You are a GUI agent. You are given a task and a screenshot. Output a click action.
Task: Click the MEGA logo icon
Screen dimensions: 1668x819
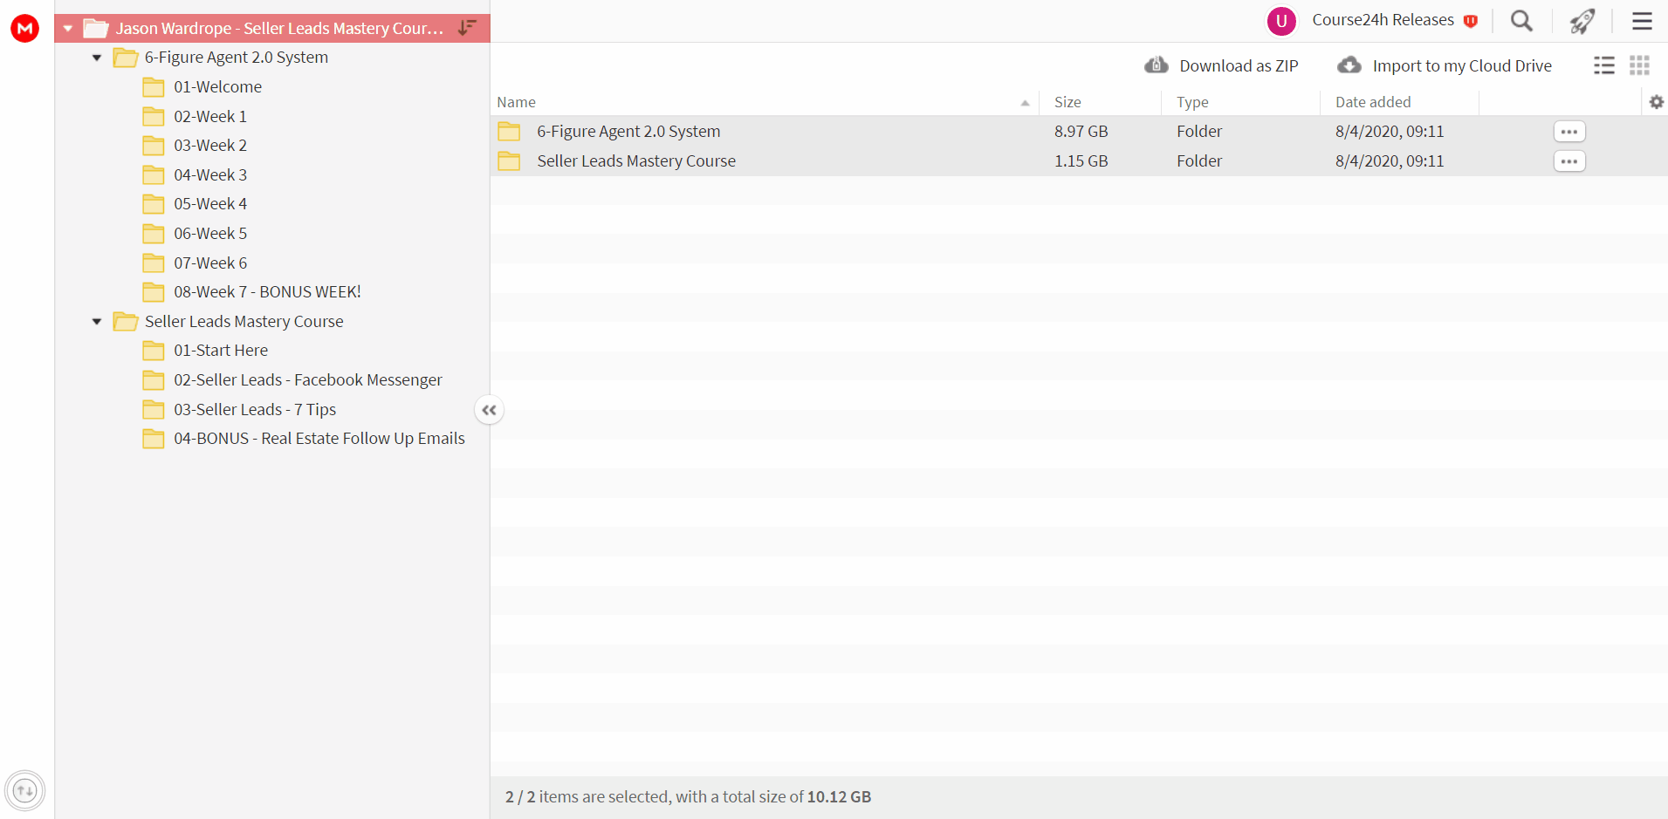24,28
